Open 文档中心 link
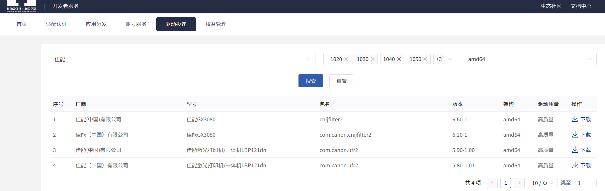The image size is (605, 191). (581, 6)
